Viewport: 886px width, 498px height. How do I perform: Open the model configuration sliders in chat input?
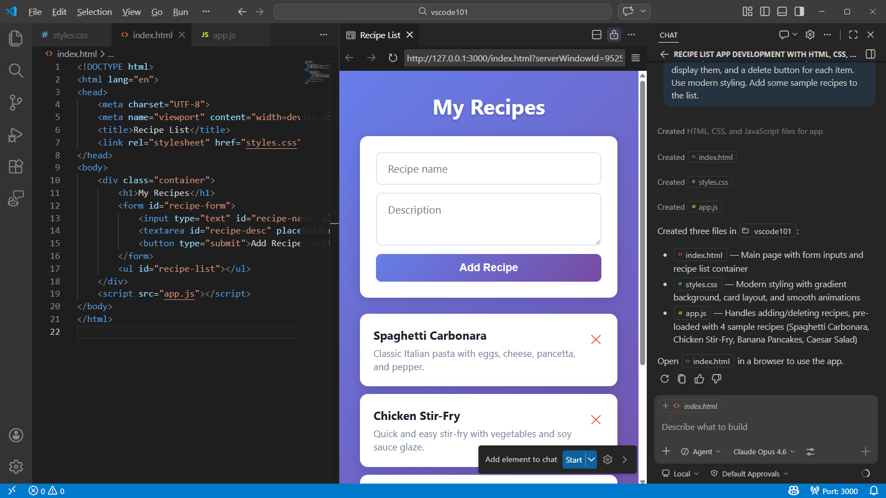point(810,452)
